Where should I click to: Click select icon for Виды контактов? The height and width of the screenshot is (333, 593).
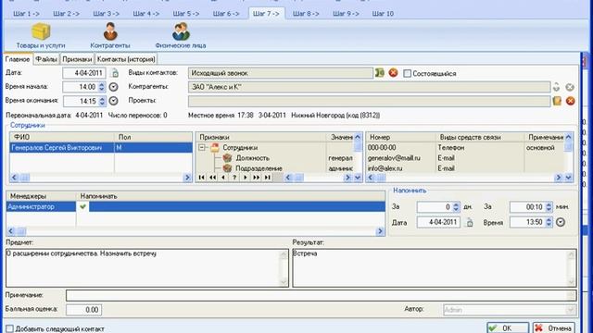(379, 73)
